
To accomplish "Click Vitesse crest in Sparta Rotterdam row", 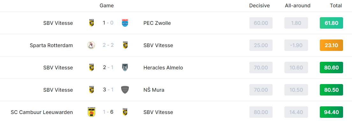I will [x=125, y=45].
